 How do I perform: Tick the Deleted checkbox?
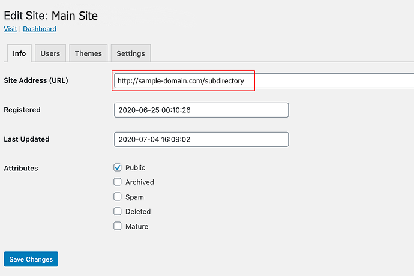pyautogui.click(x=118, y=211)
